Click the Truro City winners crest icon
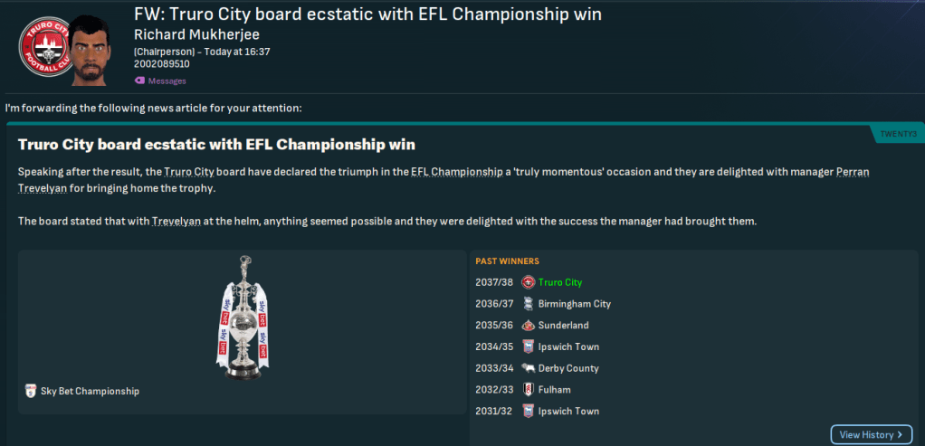 (528, 283)
